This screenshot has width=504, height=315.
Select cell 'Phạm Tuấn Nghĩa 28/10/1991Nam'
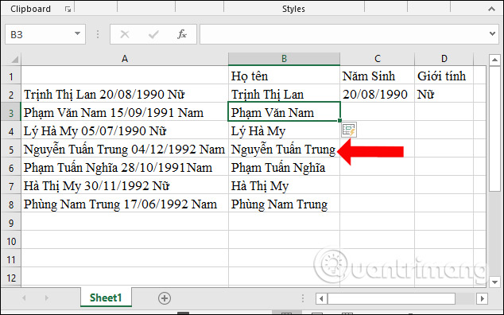point(125,168)
